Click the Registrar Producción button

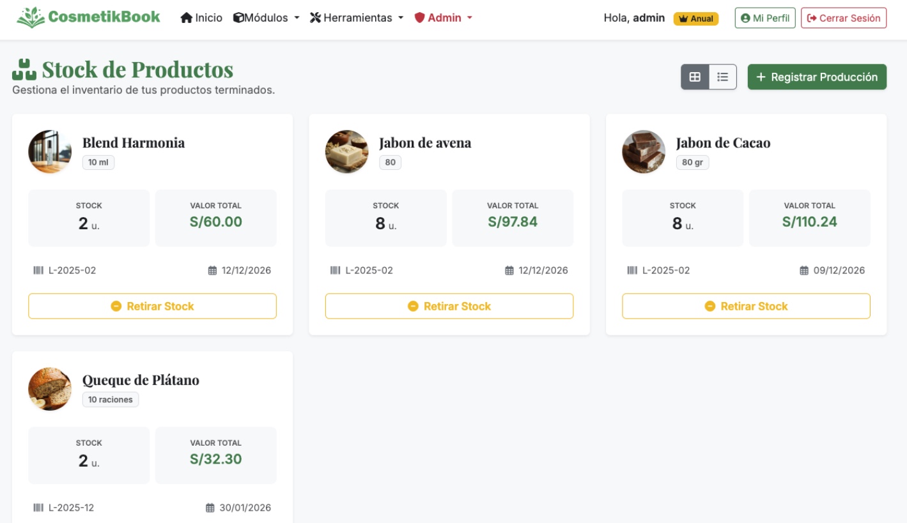tap(817, 76)
